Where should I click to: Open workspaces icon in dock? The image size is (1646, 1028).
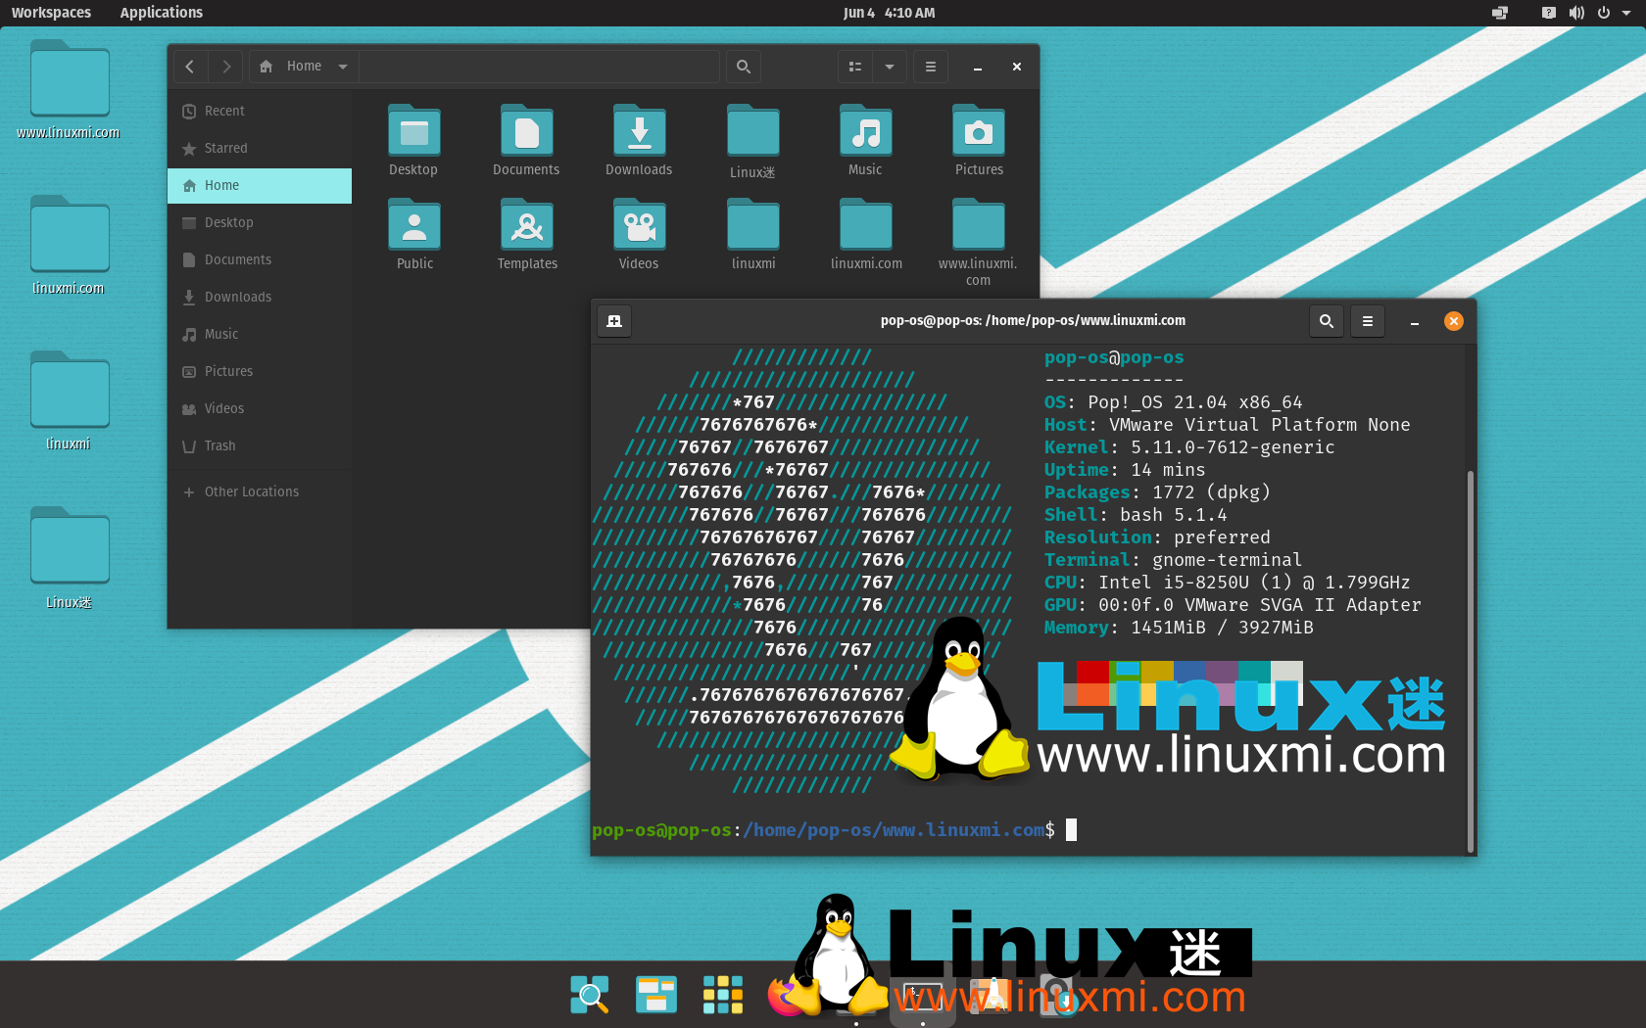[655, 995]
